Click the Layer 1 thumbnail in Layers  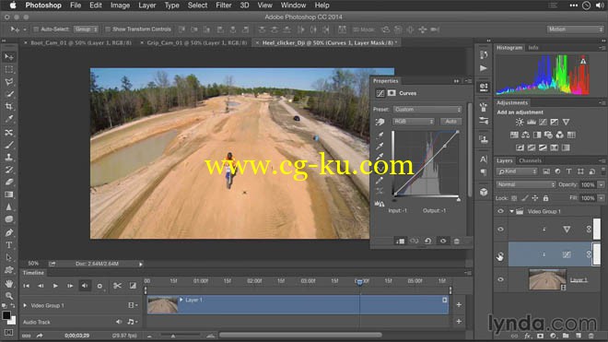(x=547, y=279)
